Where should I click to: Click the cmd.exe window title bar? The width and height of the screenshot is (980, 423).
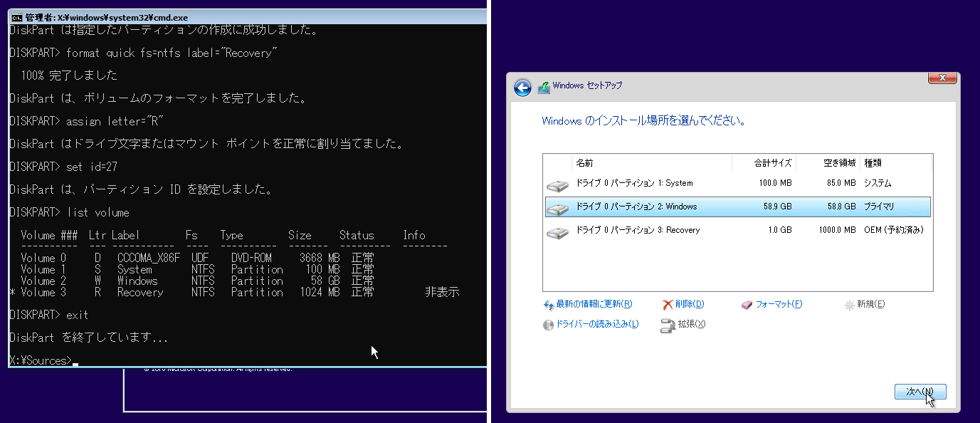[246, 17]
